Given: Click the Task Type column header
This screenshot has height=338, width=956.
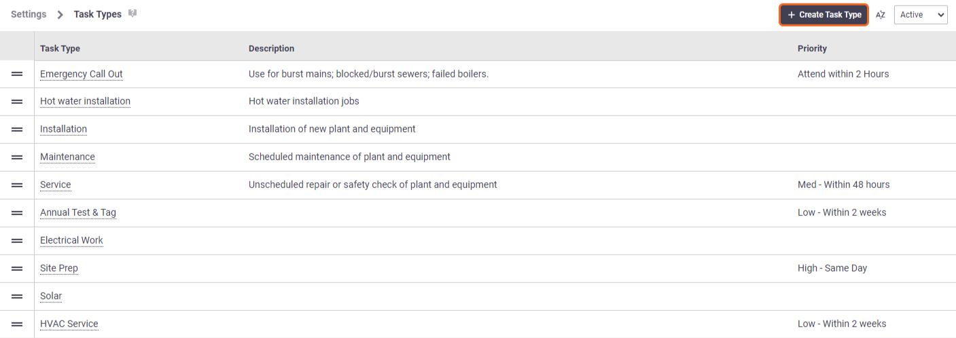Looking at the screenshot, I should pos(60,49).
